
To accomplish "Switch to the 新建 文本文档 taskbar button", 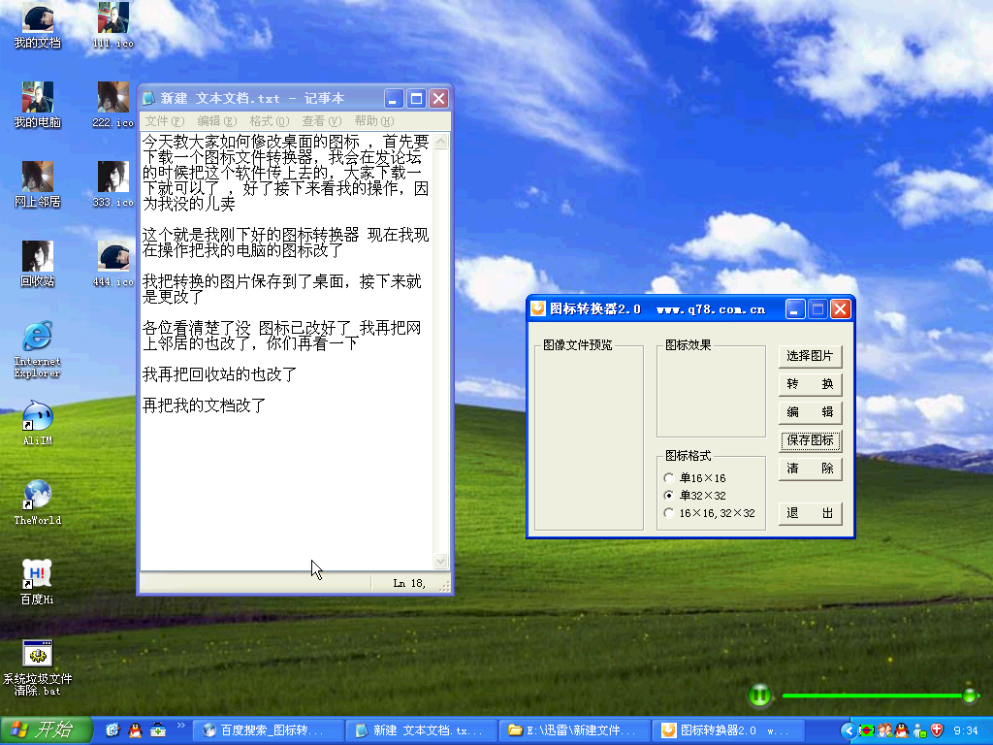I will coord(423,730).
